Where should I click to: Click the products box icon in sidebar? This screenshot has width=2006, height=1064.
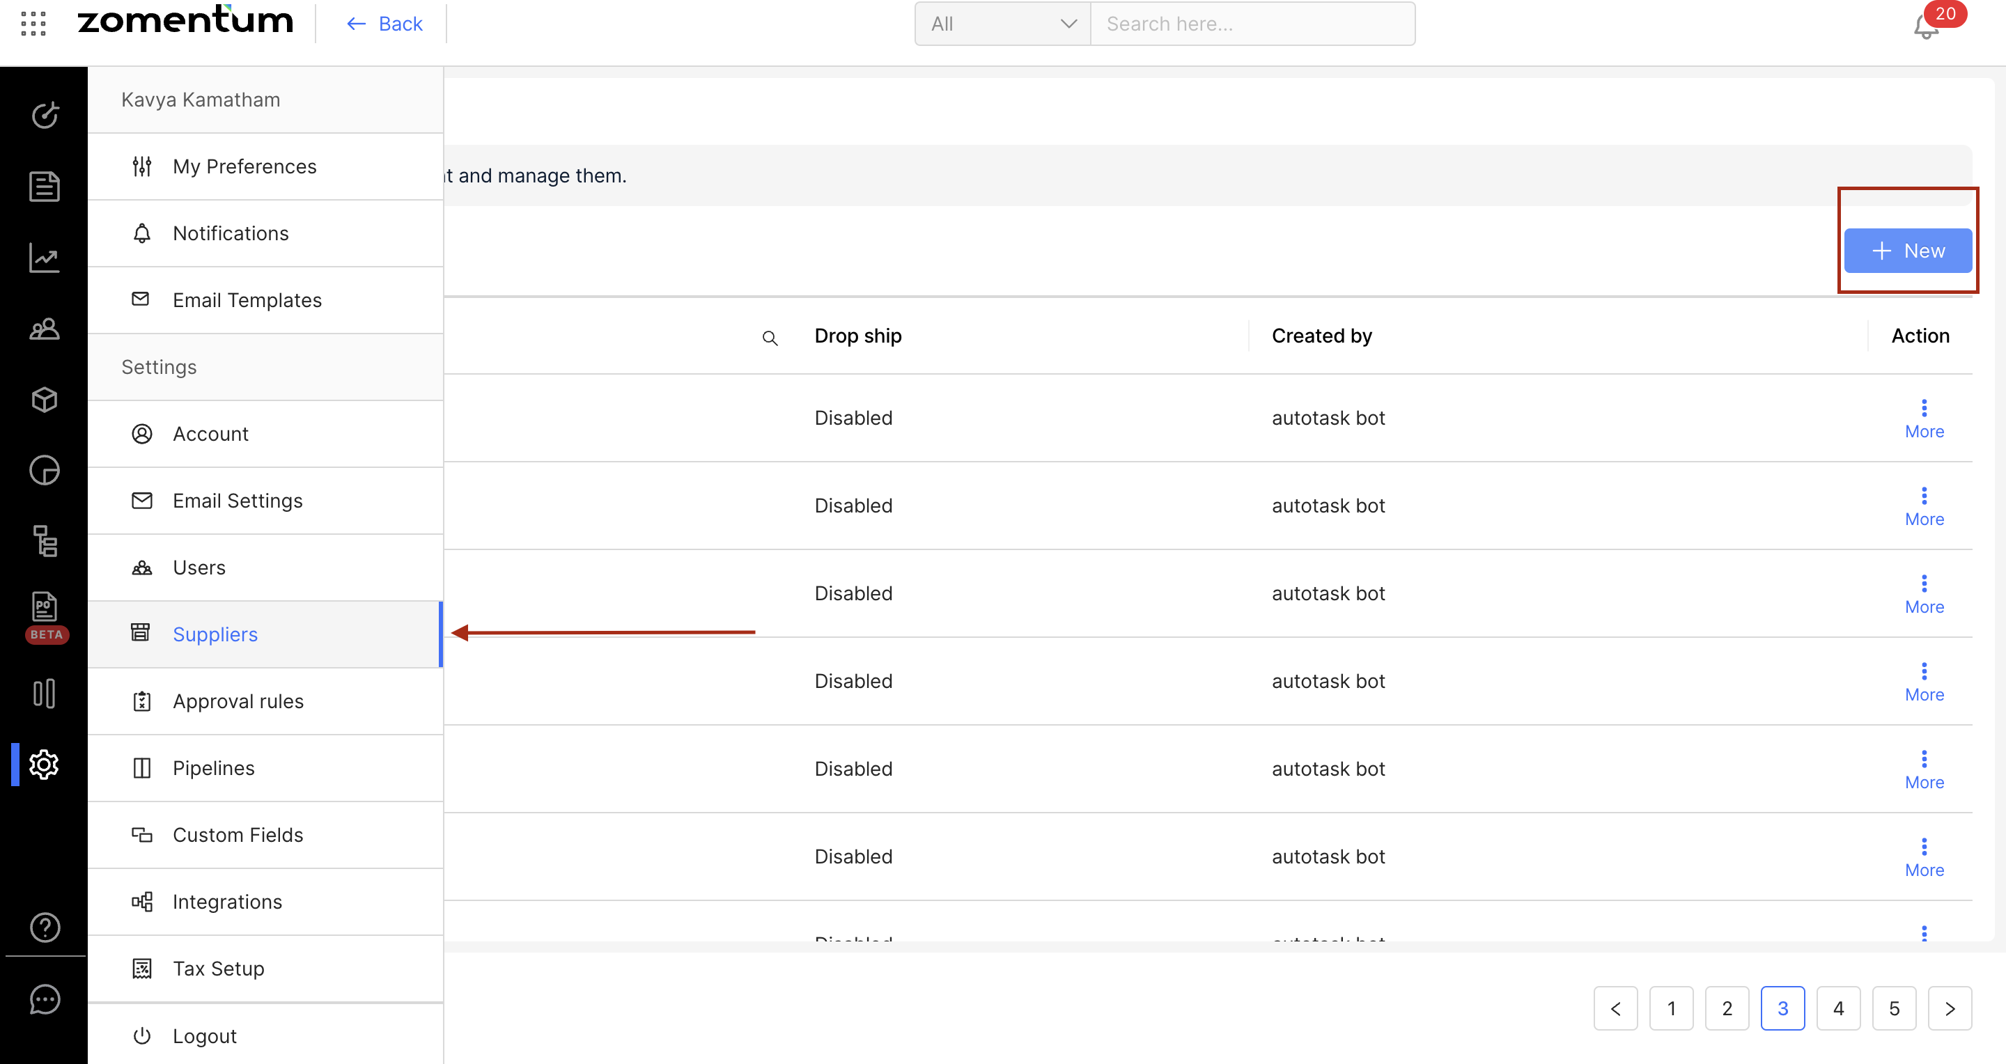pyautogui.click(x=45, y=400)
